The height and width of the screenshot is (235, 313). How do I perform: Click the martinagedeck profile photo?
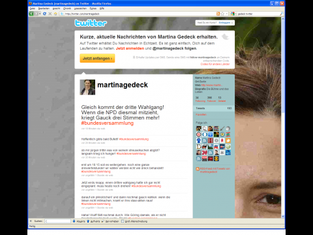point(87,87)
